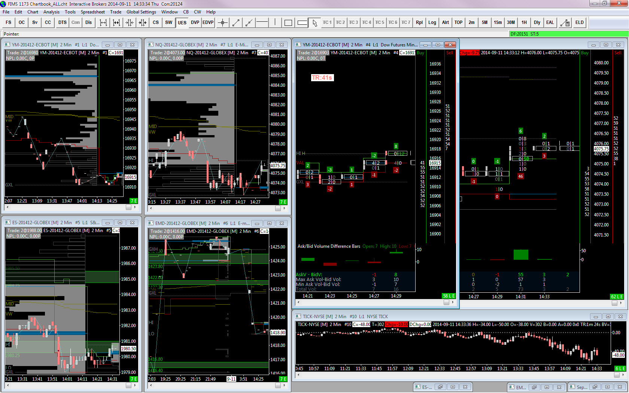Image resolution: width=629 pixels, height=393 pixels.
Task: Click the EMD-201412 chart window title icon
Action: [151, 223]
